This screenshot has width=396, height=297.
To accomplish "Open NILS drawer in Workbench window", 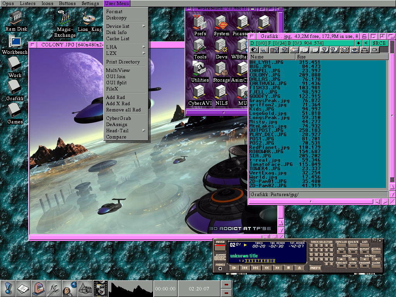I will point(222,95).
